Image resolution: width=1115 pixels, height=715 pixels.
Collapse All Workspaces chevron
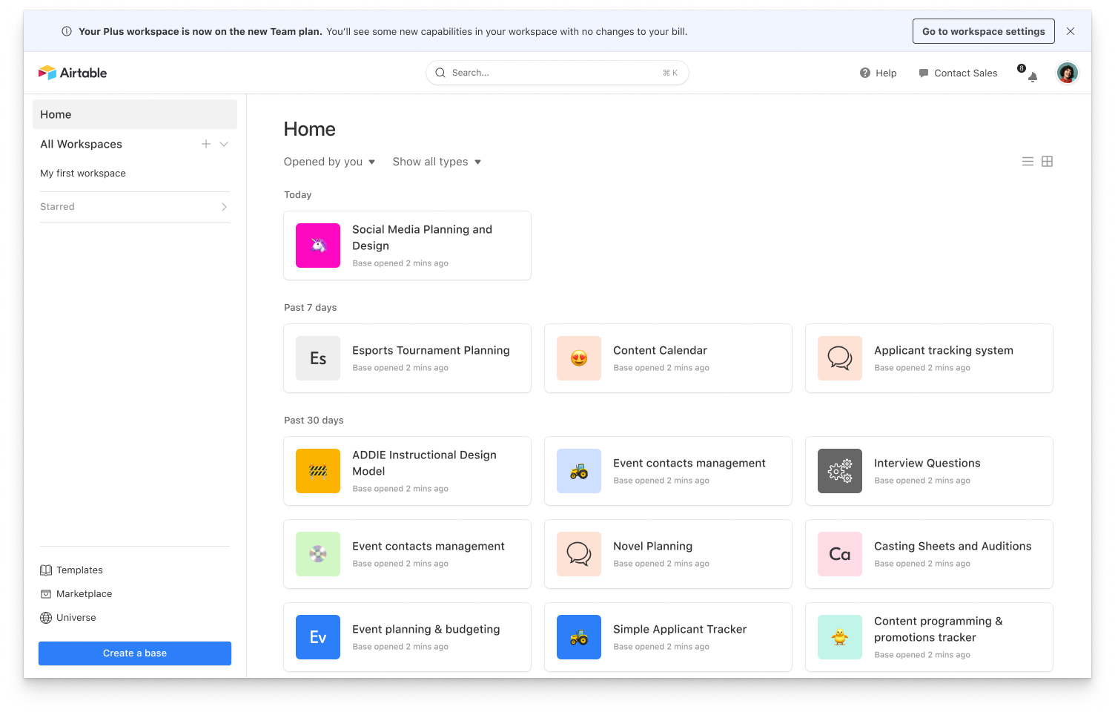[x=224, y=144]
